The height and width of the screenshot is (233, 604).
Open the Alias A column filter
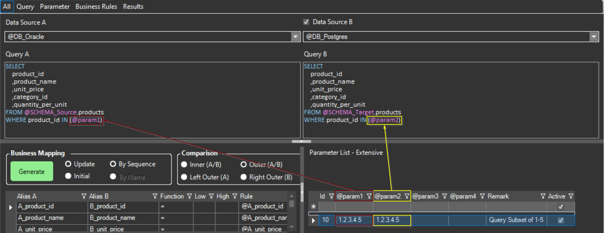point(84,196)
